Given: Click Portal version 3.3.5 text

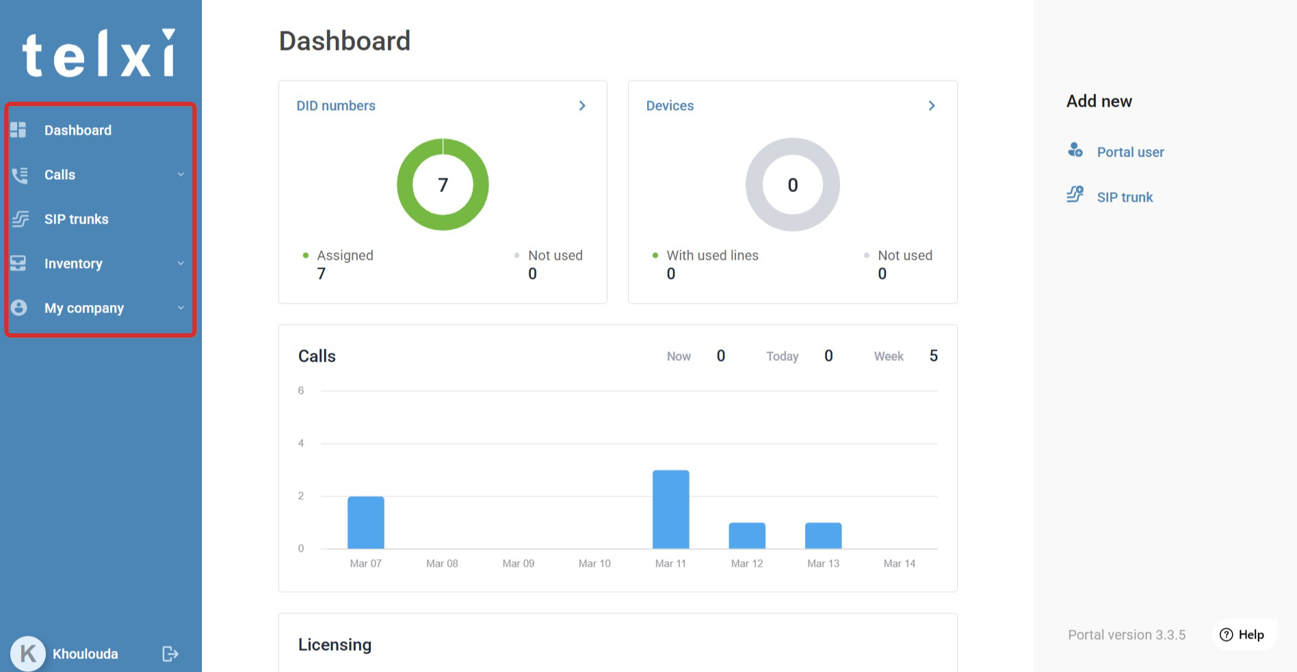Looking at the screenshot, I should tap(1127, 635).
